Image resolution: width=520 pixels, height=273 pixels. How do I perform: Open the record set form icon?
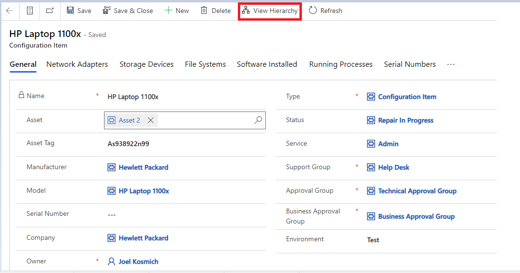point(30,11)
